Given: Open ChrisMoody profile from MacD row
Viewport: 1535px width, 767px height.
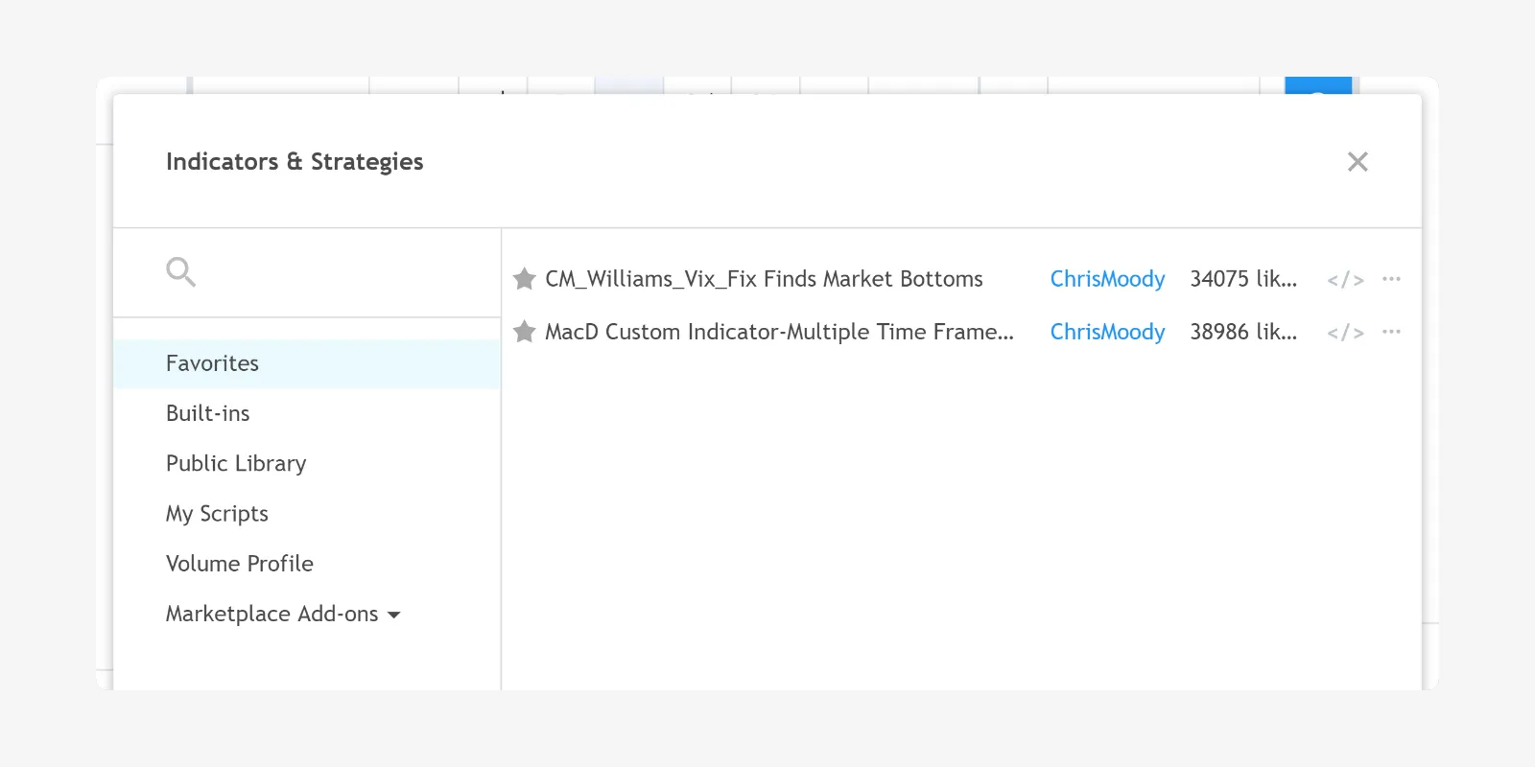Looking at the screenshot, I should click(x=1107, y=332).
